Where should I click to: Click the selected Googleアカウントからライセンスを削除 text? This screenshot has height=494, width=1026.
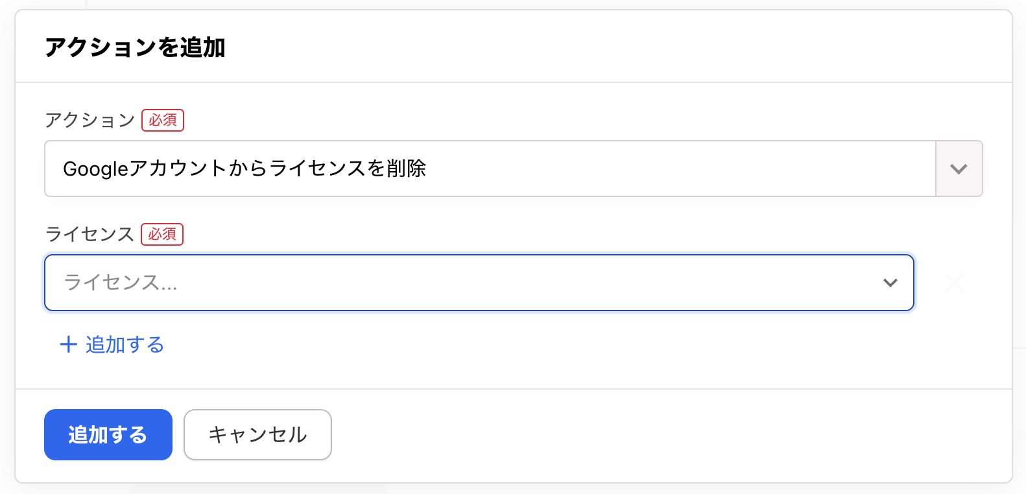(245, 169)
